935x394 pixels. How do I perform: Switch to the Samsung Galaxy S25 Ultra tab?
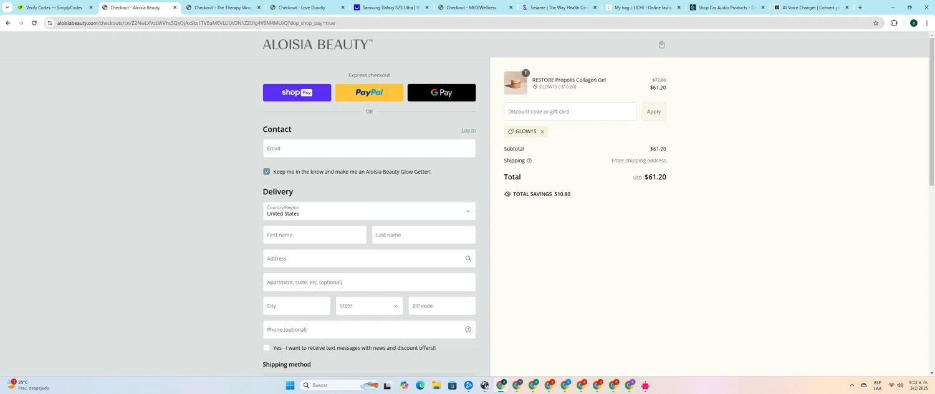click(390, 7)
